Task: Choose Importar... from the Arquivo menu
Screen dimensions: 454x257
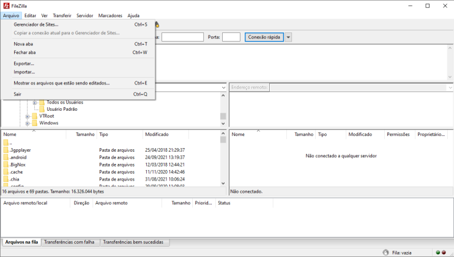Action: tap(78, 72)
